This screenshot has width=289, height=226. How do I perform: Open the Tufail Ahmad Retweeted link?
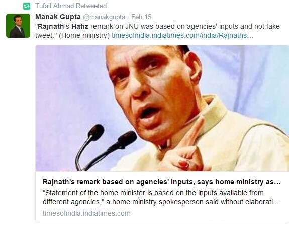coord(71,6)
